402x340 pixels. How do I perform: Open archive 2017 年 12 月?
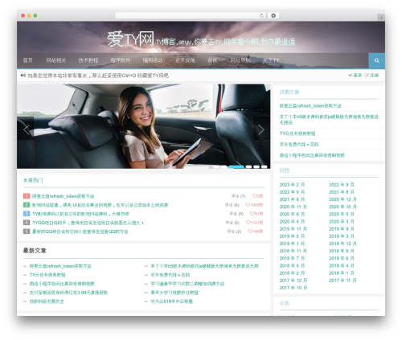tap(293, 281)
